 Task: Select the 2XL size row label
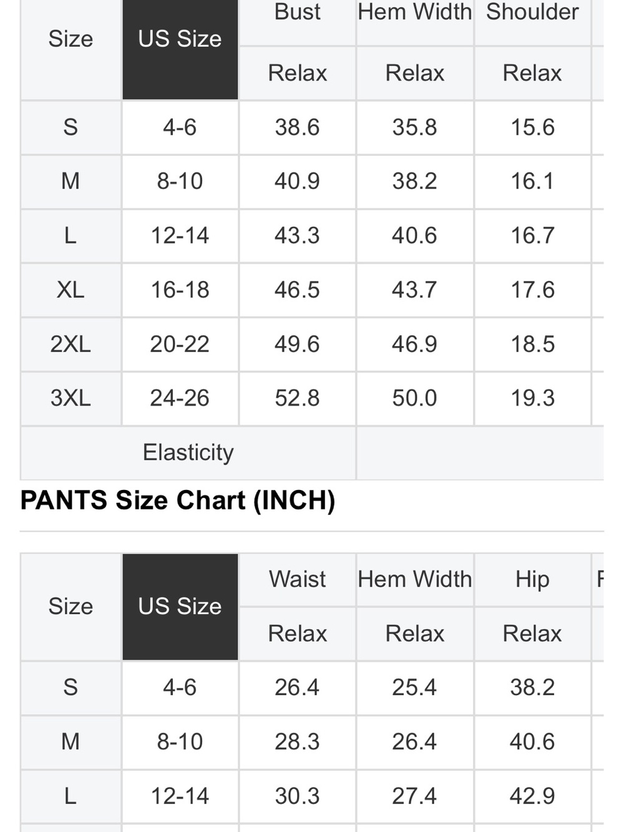coord(71,344)
